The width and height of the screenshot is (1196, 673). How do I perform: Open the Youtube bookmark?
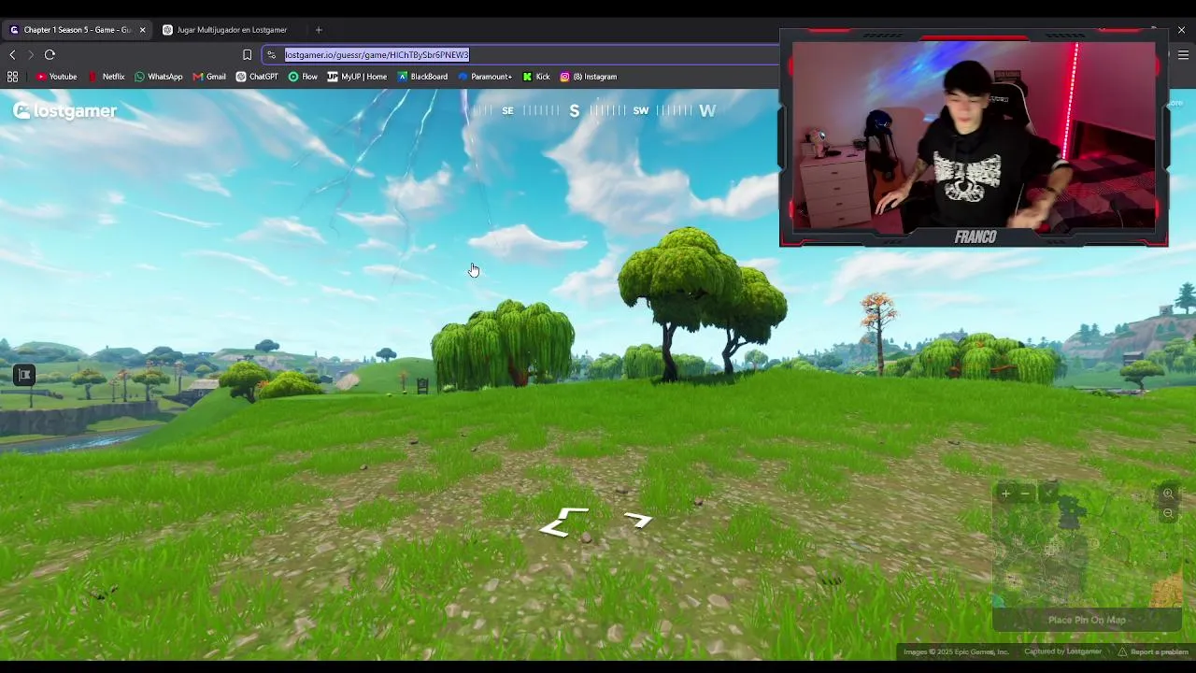click(57, 77)
